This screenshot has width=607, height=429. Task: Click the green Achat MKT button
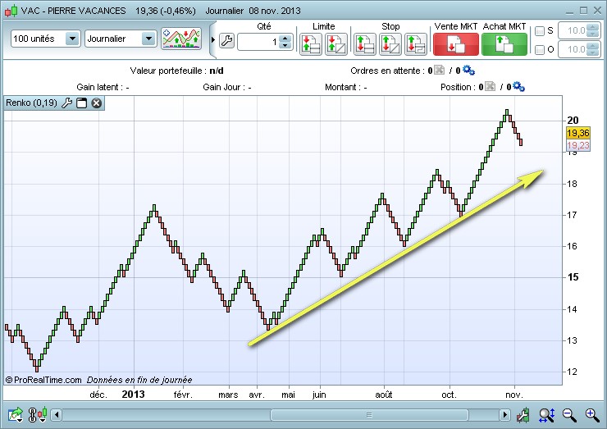(504, 44)
